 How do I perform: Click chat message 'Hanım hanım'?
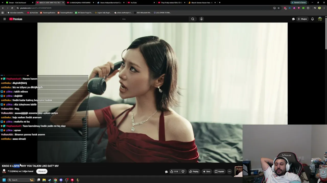coord(30,79)
